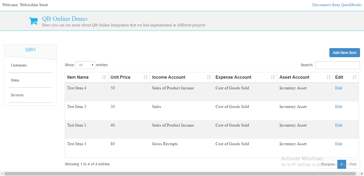
Task: Click sort arrows in Edit column header
Action: tap(354, 77)
